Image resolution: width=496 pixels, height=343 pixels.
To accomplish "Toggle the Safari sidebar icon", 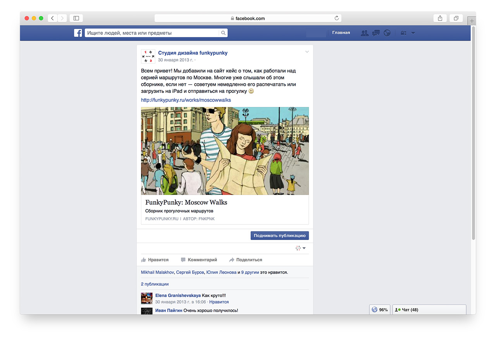I will pos(76,18).
